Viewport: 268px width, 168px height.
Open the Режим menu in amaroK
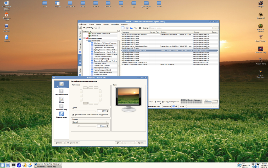pyautogui.click(x=99, y=24)
